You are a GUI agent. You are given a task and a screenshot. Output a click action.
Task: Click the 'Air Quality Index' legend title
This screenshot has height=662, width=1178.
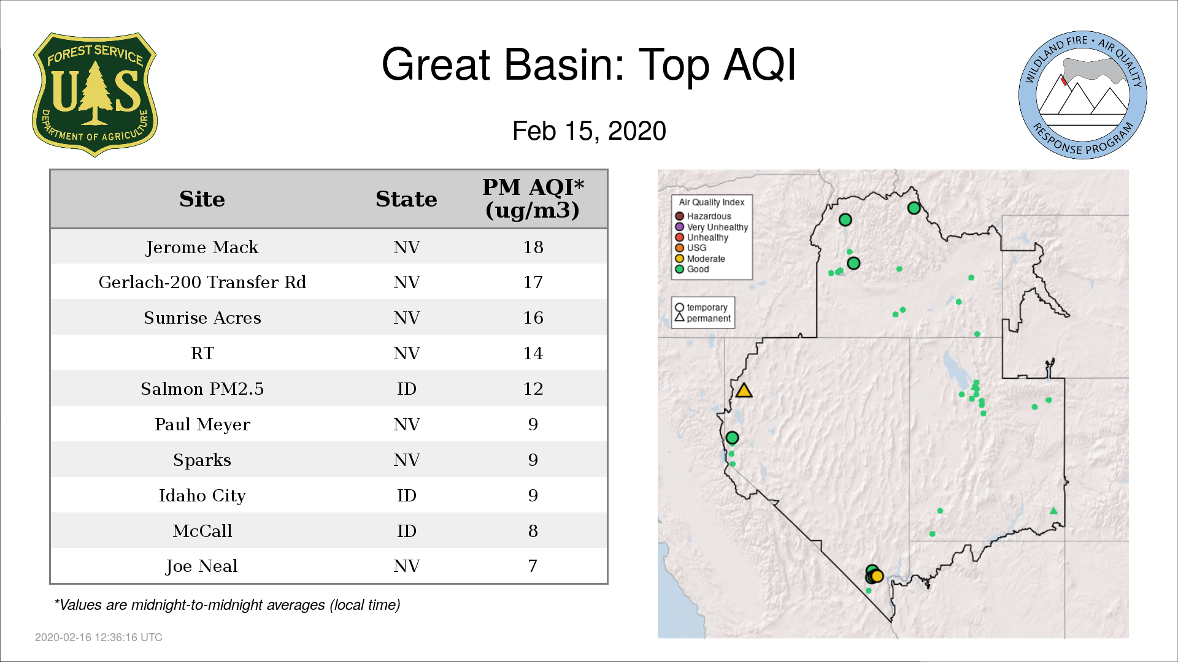click(x=711, y=202)
